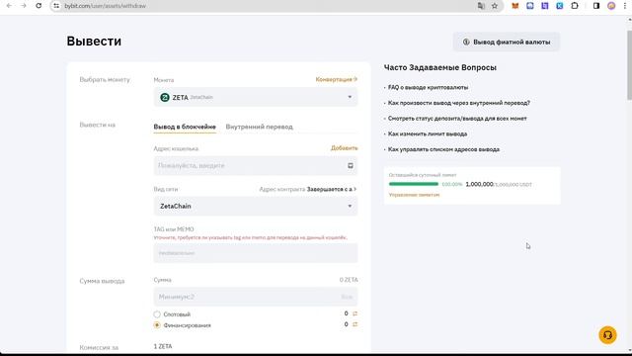Click the Управление лимитом link
The image size is (632, 356).
pos(414,195)
